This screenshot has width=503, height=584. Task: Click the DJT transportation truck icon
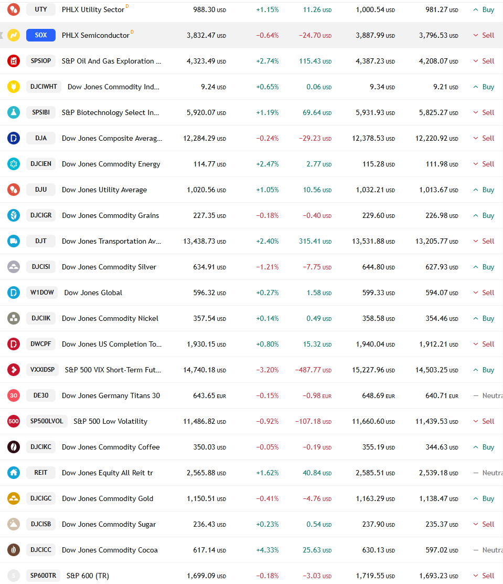point(14,241)
